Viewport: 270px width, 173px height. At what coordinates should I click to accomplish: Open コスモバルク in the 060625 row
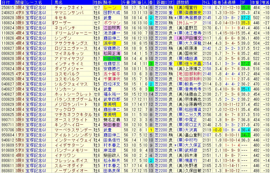click(x=67, y=74)
